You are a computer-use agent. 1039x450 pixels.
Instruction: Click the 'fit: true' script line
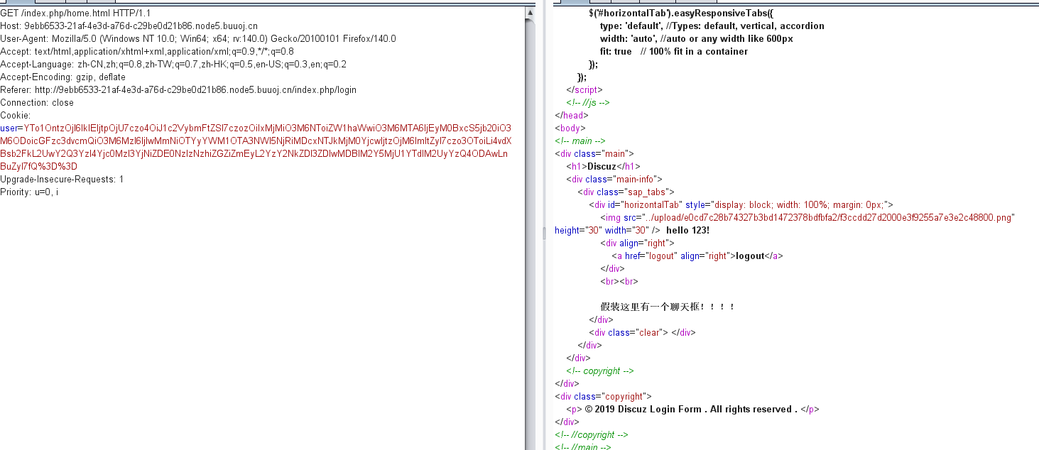(674, 52)
